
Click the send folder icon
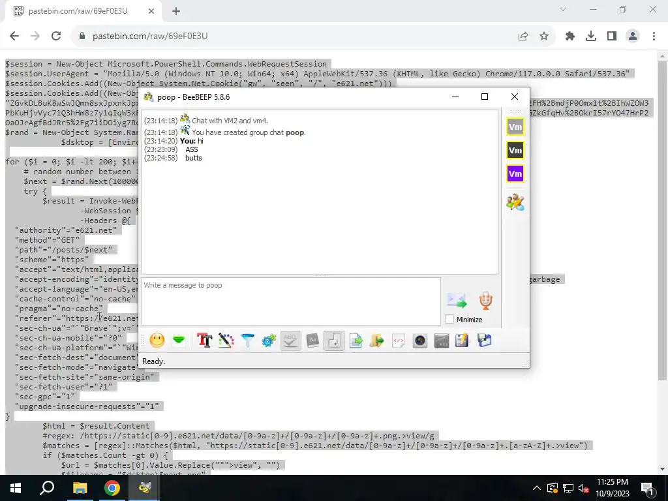click(377, 341)
